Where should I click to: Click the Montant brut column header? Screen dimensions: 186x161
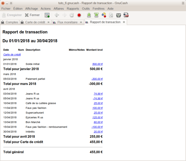coord(95,50)
